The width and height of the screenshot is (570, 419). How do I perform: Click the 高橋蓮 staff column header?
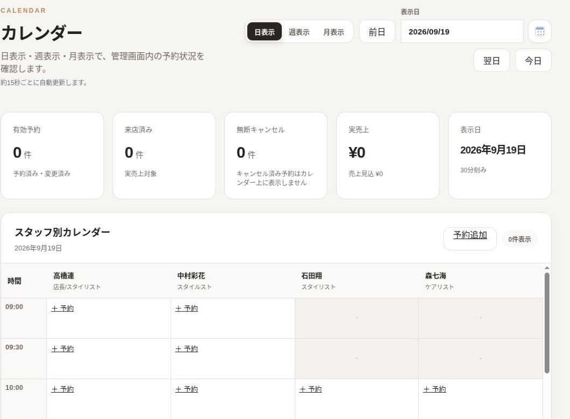point(108,281)
